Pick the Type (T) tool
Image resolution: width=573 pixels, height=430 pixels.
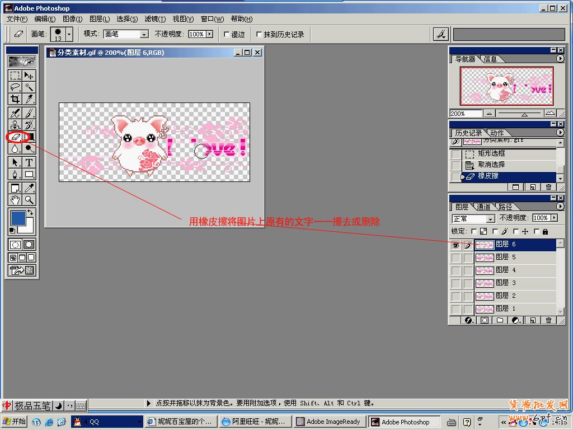point(29,162)
